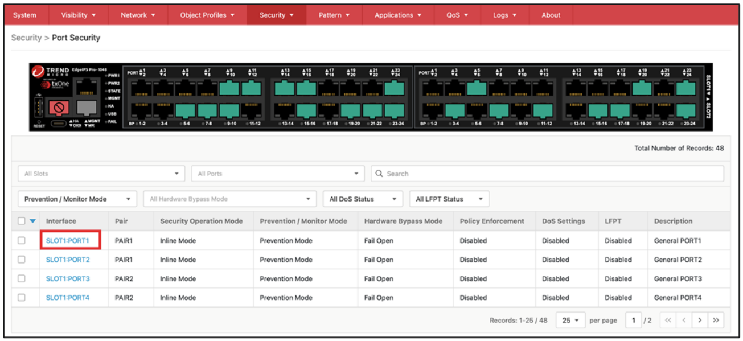Check the box for SLOT1:PORT3 row

coord(22,279)
